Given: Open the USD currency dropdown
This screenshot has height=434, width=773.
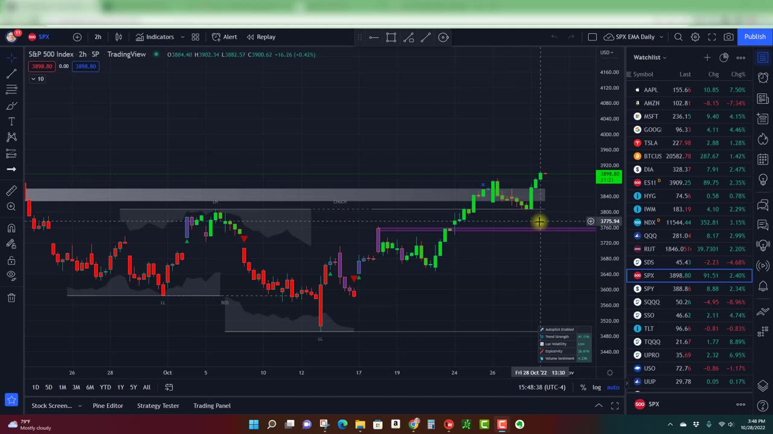Looking at the screenshot, I should pyautogui.click(x=606, y=52).
